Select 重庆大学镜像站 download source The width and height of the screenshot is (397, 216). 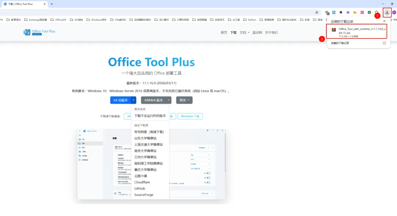tap(150, 170)
